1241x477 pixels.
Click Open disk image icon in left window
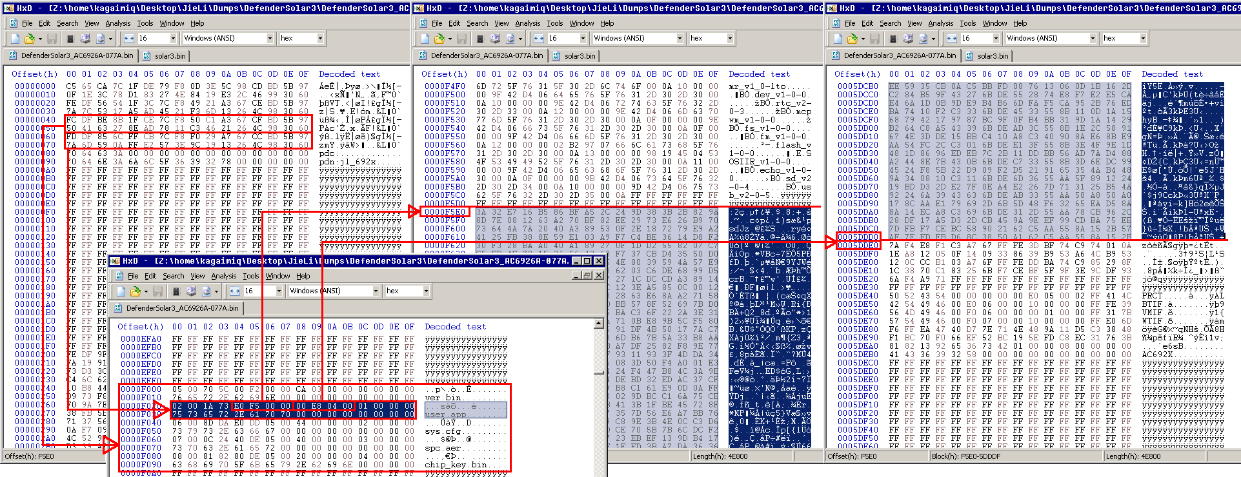[100, 39]
